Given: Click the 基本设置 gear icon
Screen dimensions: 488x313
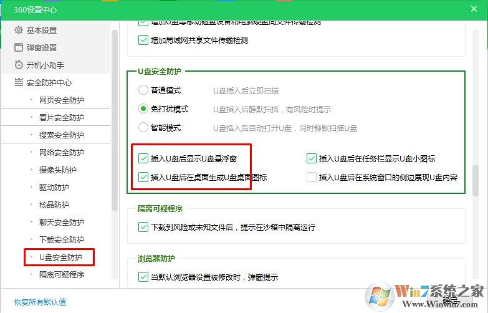Looking at the screenshot, I should pyautogui.click(x=19, y=30).
